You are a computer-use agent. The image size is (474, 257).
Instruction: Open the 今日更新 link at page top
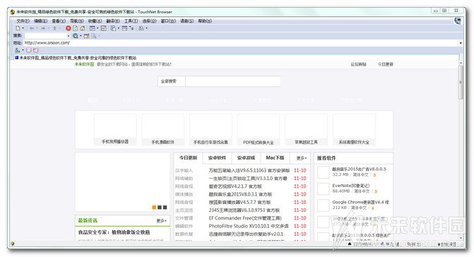coord(386,64)
